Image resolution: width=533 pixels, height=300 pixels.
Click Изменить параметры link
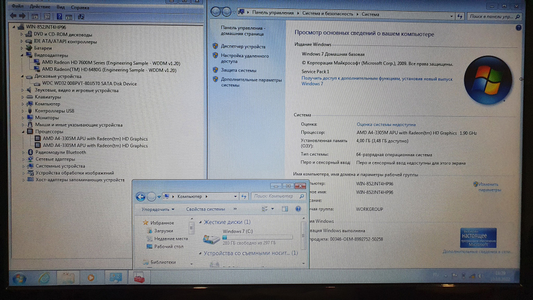(x=489, y=187)
